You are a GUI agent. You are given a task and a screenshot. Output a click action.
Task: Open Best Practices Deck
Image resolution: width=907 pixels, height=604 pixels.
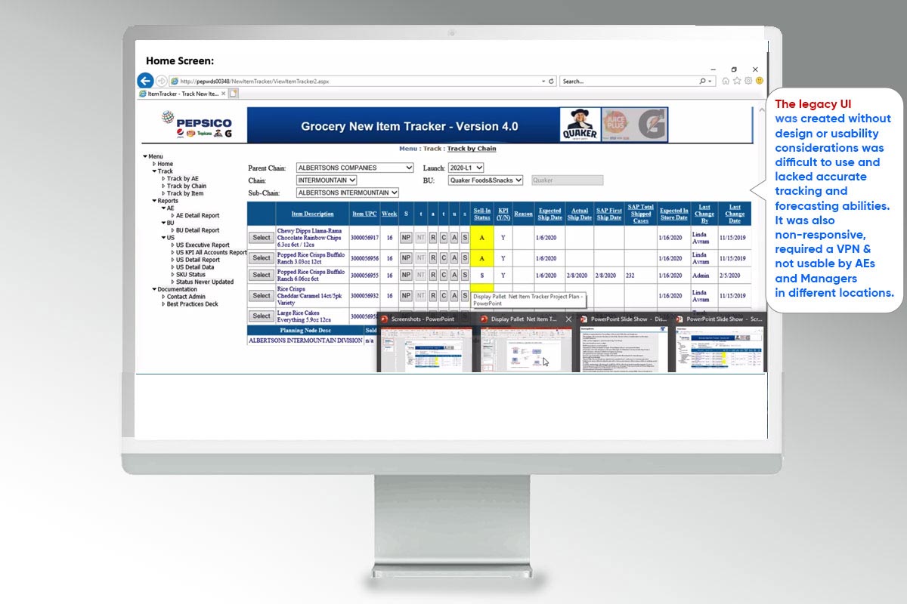(192, 304)
